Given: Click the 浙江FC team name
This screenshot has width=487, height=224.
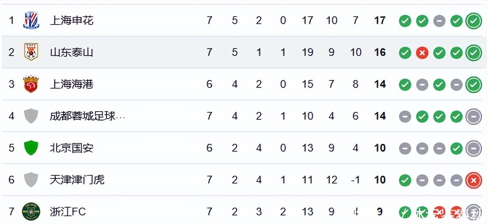Looking at the screenshot, I should (68, 212).
